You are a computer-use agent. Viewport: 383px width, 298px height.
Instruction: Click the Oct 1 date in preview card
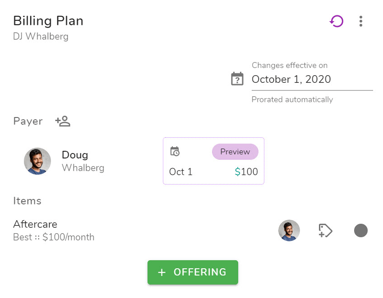pyautogui.click(x=181, y=172)
